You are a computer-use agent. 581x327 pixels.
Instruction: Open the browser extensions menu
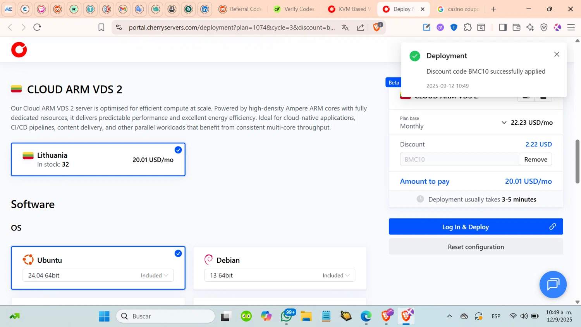coord(468,27)
